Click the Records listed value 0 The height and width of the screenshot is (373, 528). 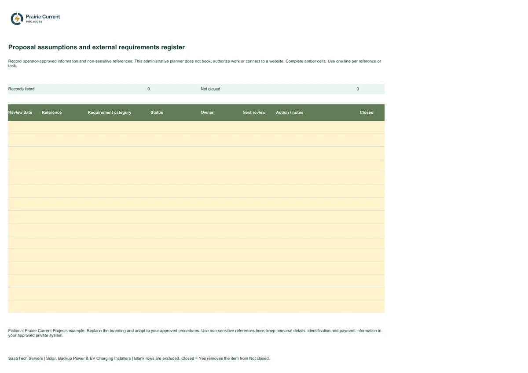(x=149, y=89)
